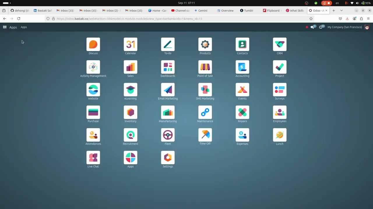
Task: Open the Attendances app
Action: 93,135
